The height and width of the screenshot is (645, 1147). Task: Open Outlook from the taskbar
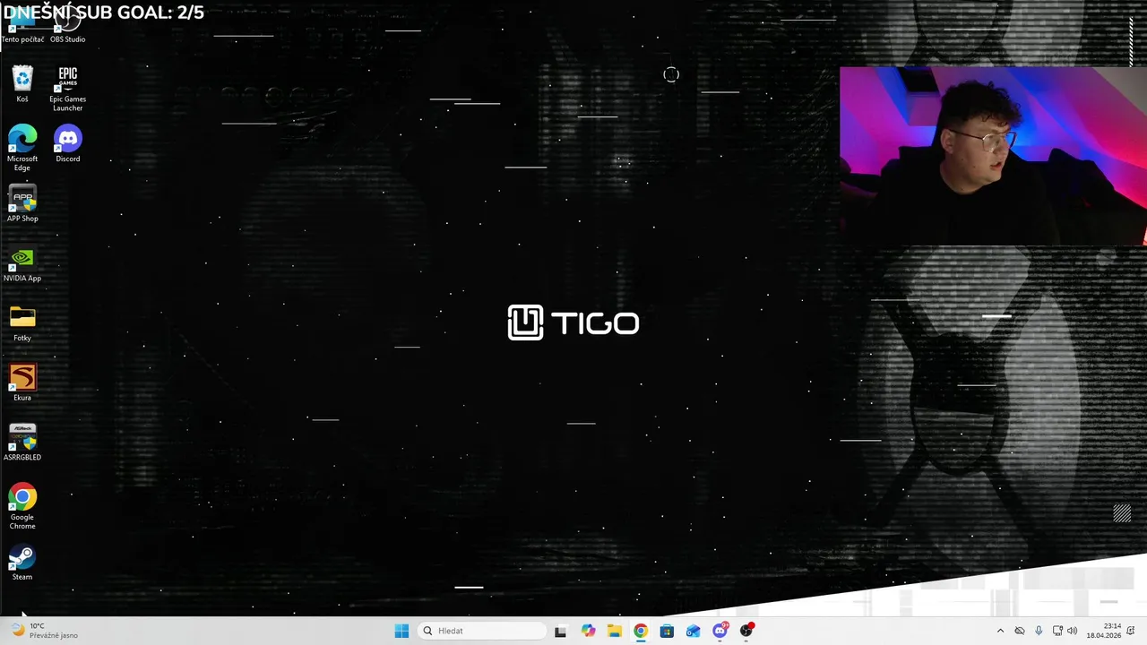click(694, 631)
